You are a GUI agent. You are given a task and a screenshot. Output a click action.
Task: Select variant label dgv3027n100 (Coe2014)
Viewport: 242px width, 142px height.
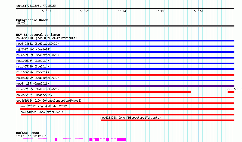[33, 49]
